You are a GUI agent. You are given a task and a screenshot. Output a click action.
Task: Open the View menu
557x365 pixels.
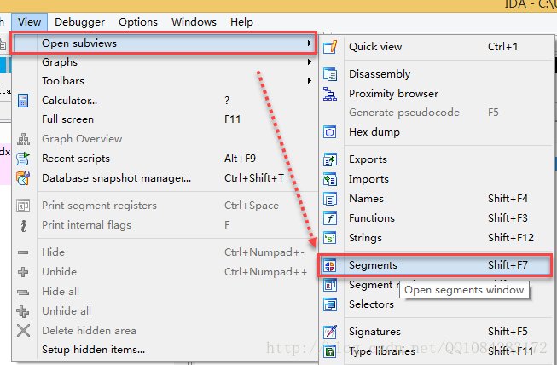click(30, 22)
